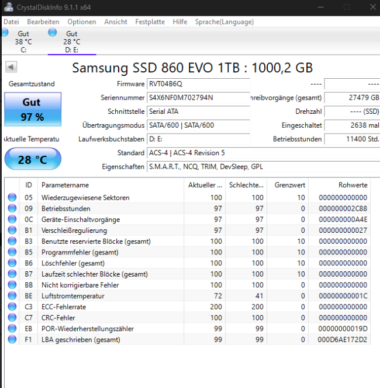Screen dimensions: 380x388
Task: Click status orb for Luftstromtemperatur row
Action: tap(12, 295)
